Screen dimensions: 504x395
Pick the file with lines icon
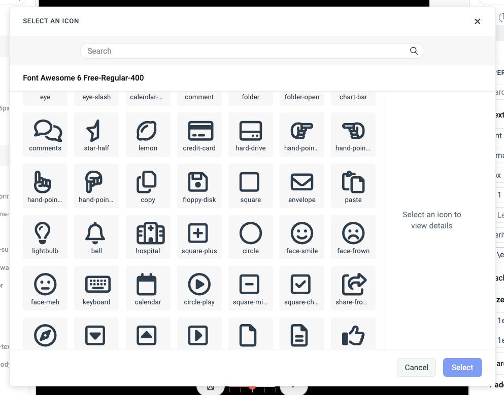[302, 333]
